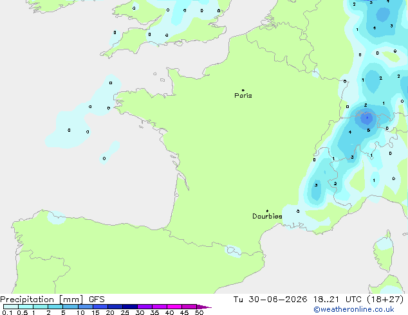408x315 pixels.
Task: Click the legend label '50'
Action: (x=199, y=312)
